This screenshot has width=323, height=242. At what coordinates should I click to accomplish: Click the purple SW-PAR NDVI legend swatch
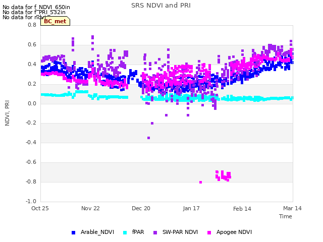tap(155, 232)
